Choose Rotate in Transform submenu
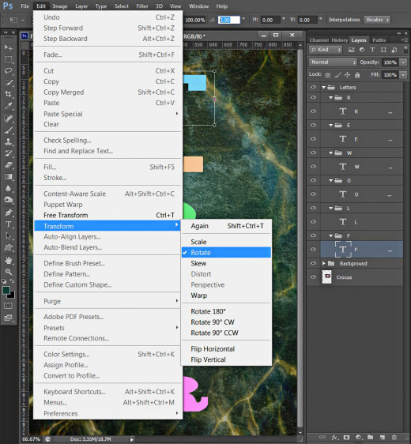This screenshot has height=444, width=411. coord(226,253)
